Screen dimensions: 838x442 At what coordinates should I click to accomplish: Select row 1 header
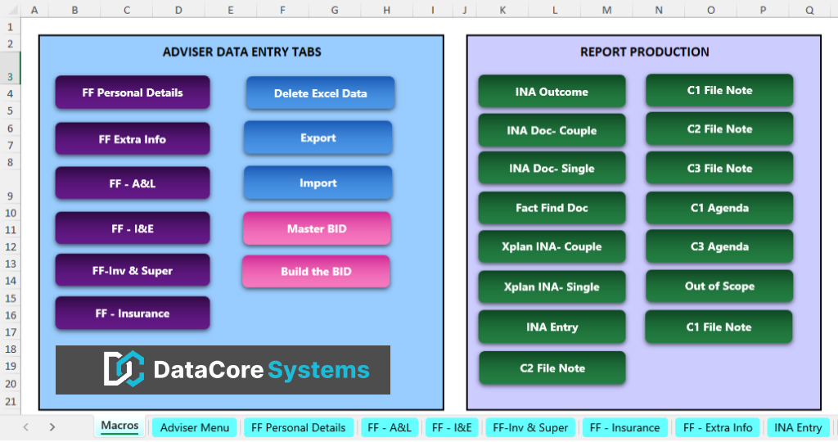10,27
